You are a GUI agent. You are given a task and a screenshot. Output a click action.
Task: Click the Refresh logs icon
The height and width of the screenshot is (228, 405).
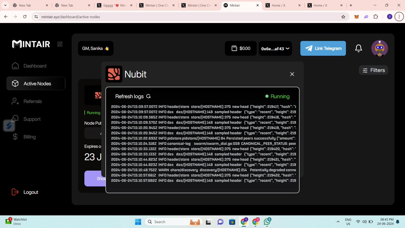click(148, 97)
